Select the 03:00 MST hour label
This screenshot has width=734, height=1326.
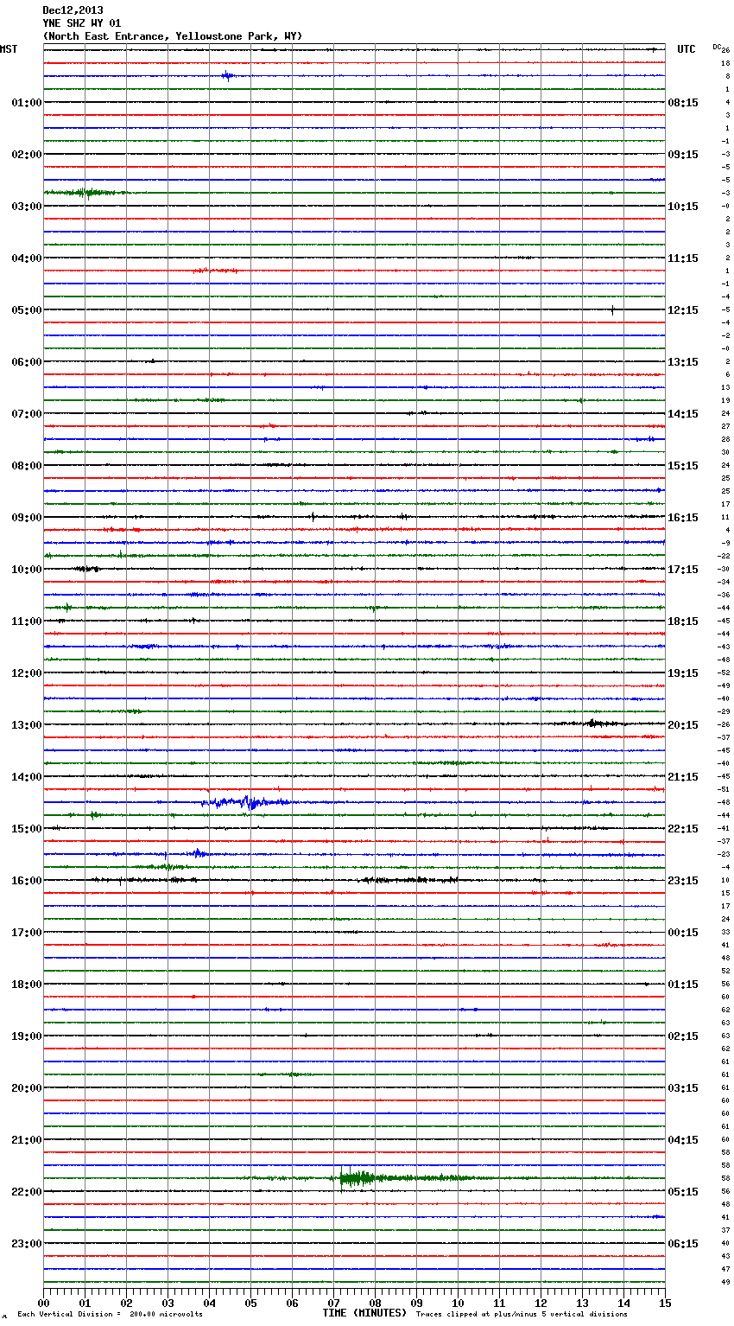27,207
